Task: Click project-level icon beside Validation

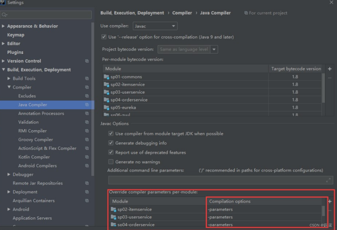Action: [x=87, y=122]
